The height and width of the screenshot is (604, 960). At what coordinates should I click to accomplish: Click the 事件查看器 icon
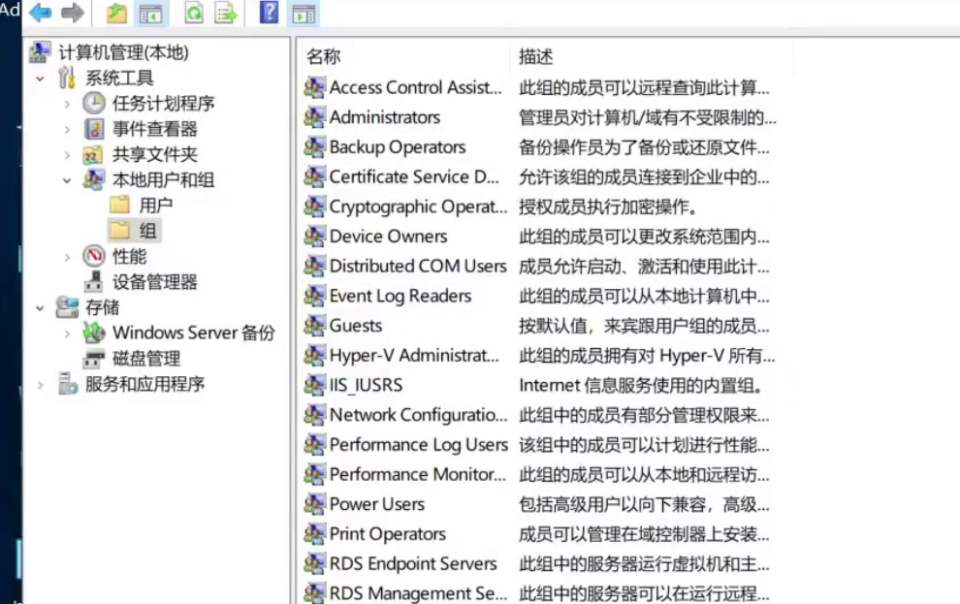[94, 129]
